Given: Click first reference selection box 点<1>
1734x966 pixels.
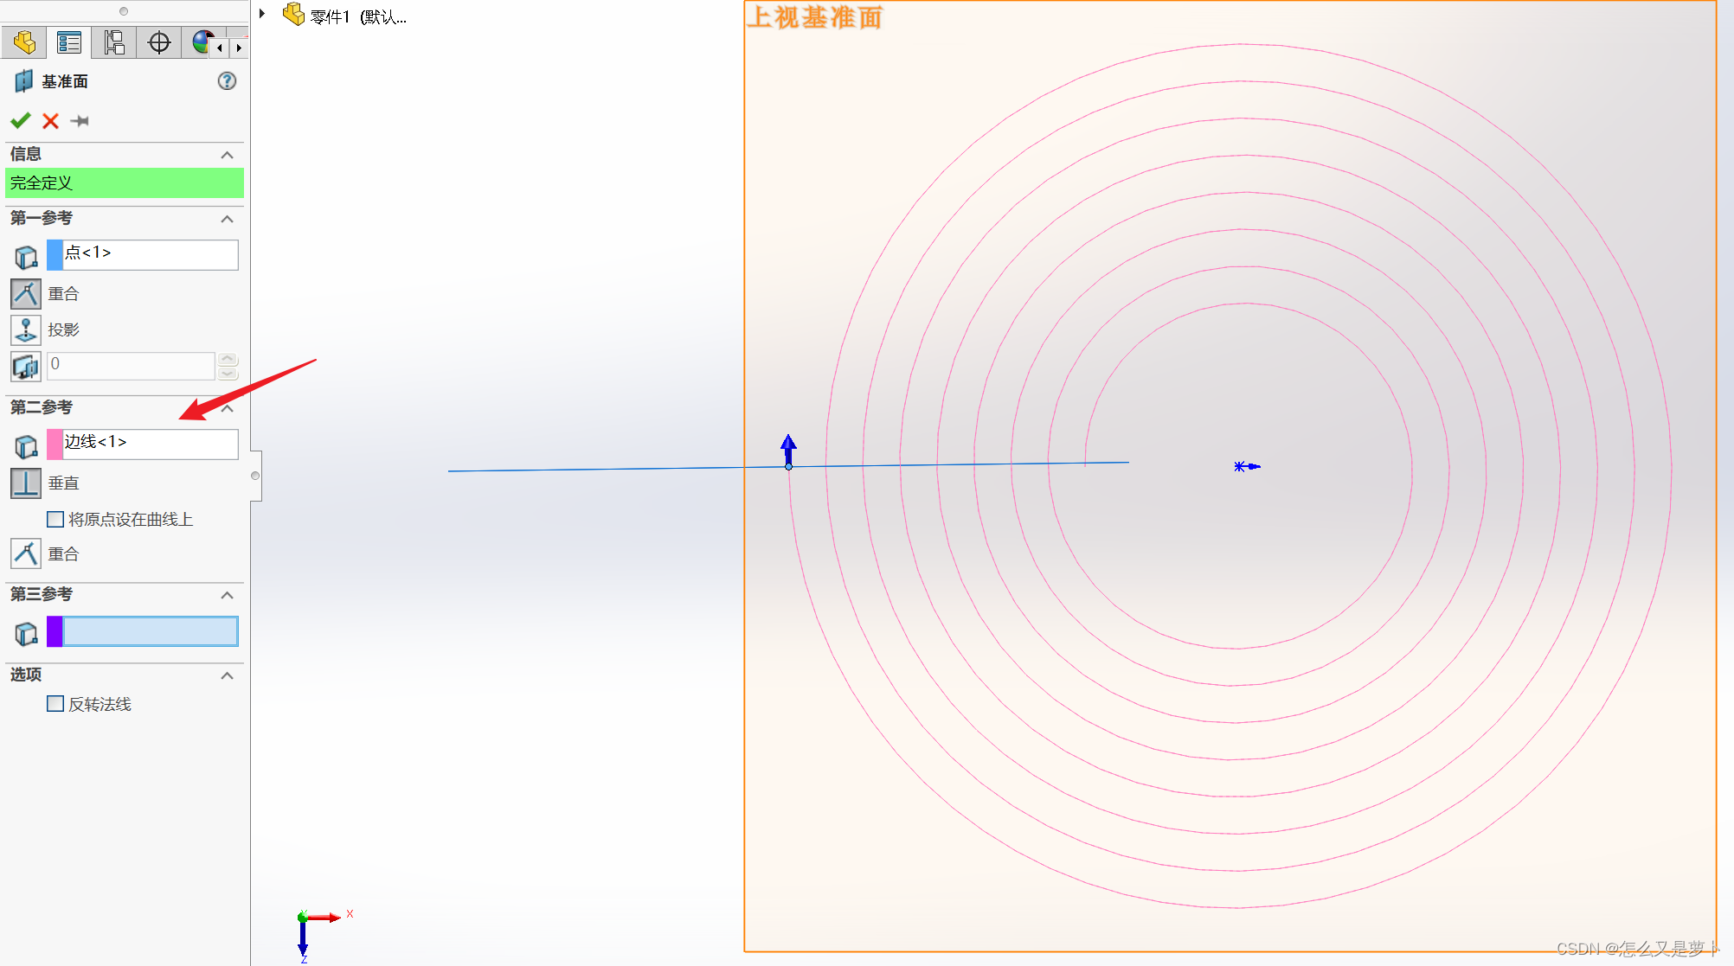Looking at the screenshot, I should 151,254.
